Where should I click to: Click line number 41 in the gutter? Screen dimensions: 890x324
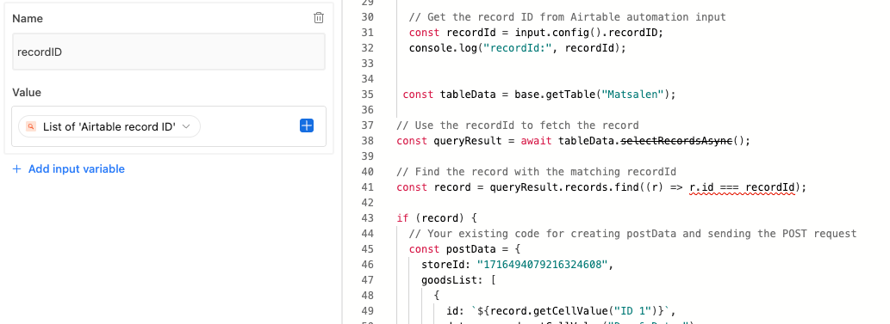tap(367, 187)
